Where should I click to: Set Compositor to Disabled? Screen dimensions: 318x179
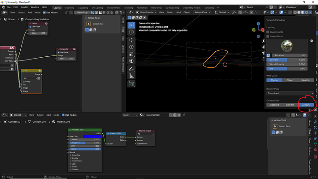tap(274, 105)
